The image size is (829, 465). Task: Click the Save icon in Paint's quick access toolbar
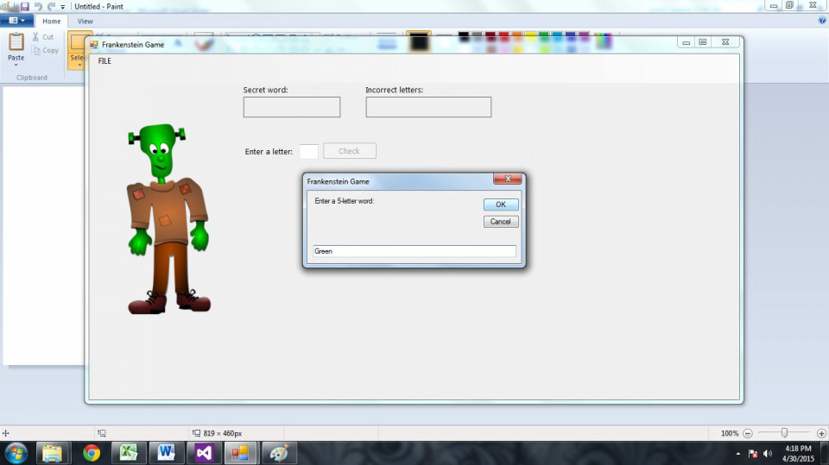[25, 6]
